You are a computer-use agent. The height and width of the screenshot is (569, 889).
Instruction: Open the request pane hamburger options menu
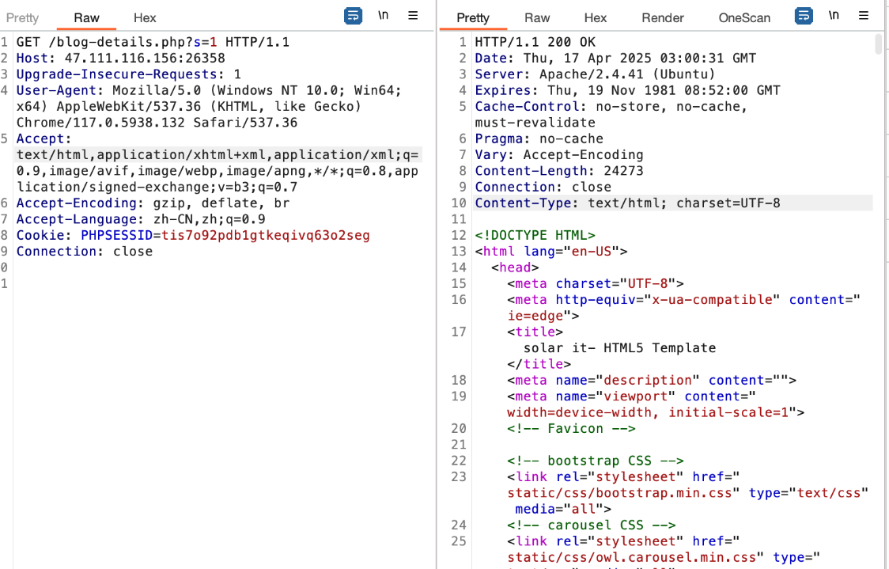coord(413,16)
